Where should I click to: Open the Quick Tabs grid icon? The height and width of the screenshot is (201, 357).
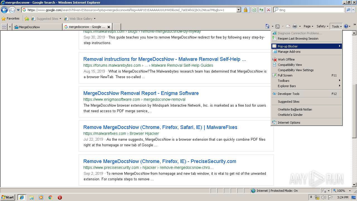click(4, 27)
